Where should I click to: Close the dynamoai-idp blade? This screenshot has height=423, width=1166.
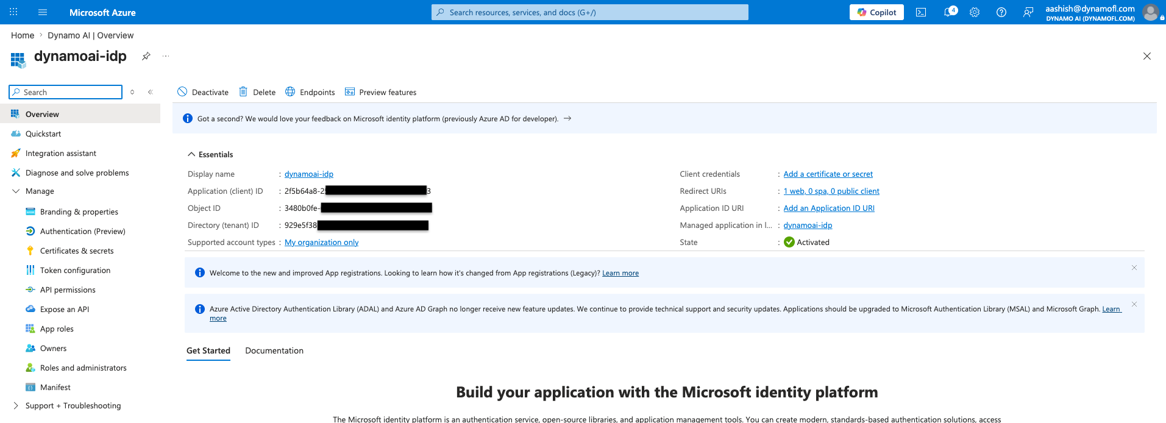click(1147, 56)
